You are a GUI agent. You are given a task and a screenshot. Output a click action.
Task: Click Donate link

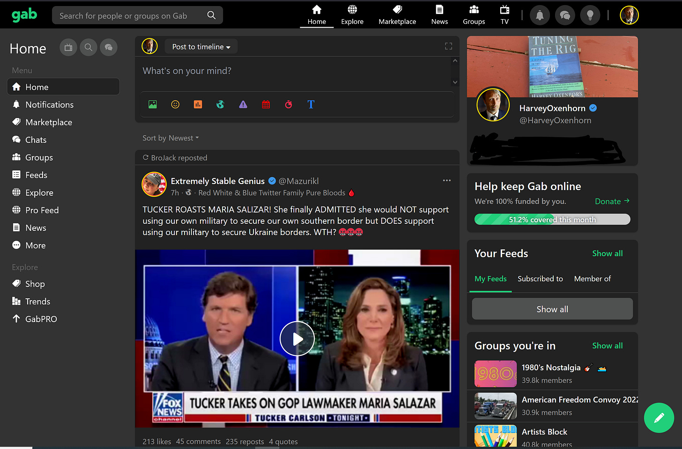coord(612,201)
